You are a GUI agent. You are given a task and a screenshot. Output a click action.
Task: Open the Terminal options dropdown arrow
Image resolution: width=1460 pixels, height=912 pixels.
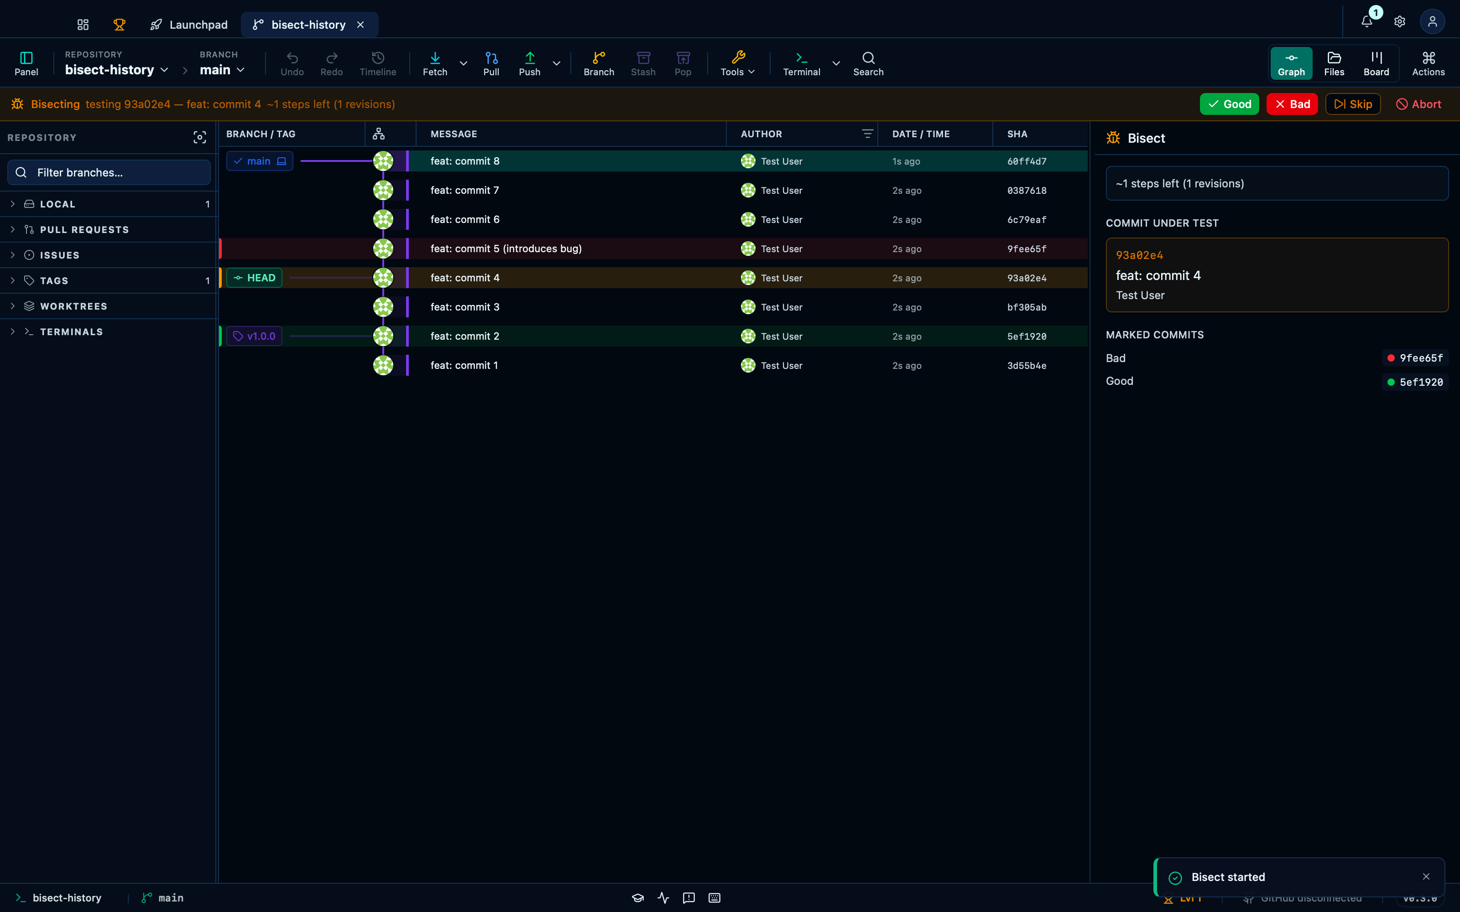[x=836, y=63]
